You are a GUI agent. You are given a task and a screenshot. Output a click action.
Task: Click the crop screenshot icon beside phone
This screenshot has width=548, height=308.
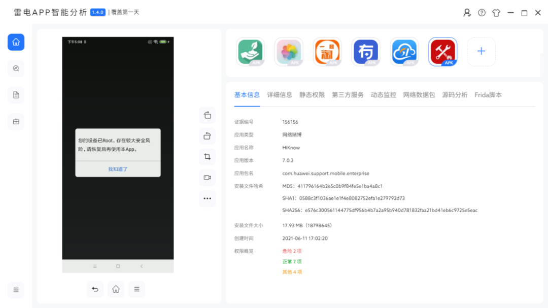click(x=207, y=157)
